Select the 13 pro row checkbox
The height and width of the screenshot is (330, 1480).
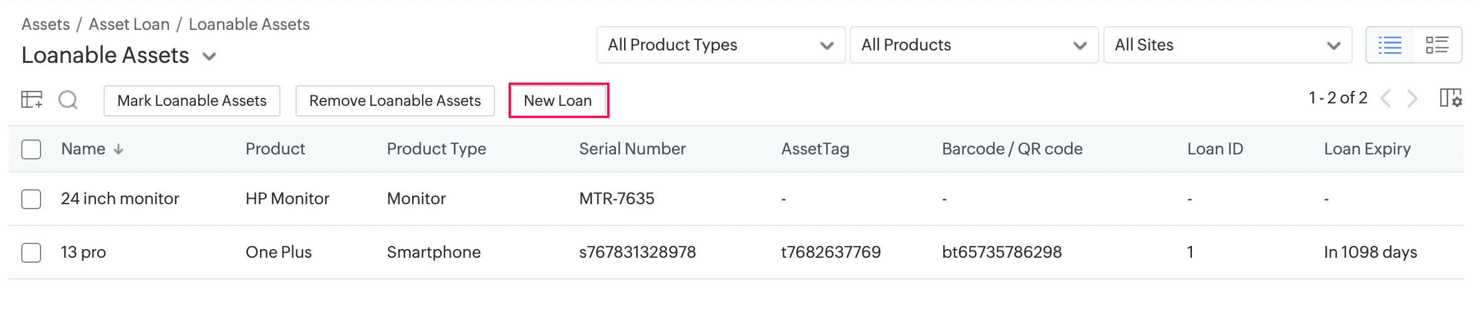click(31, 253)
